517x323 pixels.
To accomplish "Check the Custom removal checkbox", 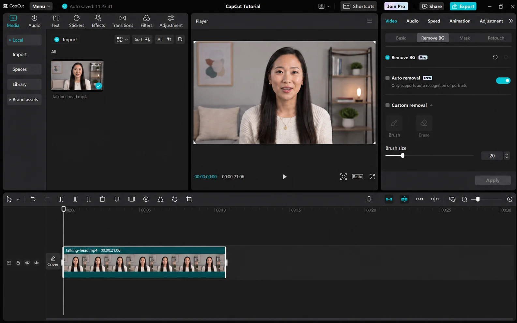I will coord(387,105).
